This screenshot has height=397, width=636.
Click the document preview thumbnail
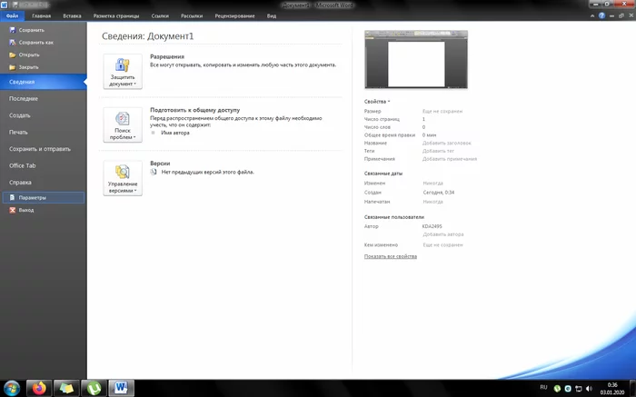coord(416,59)
